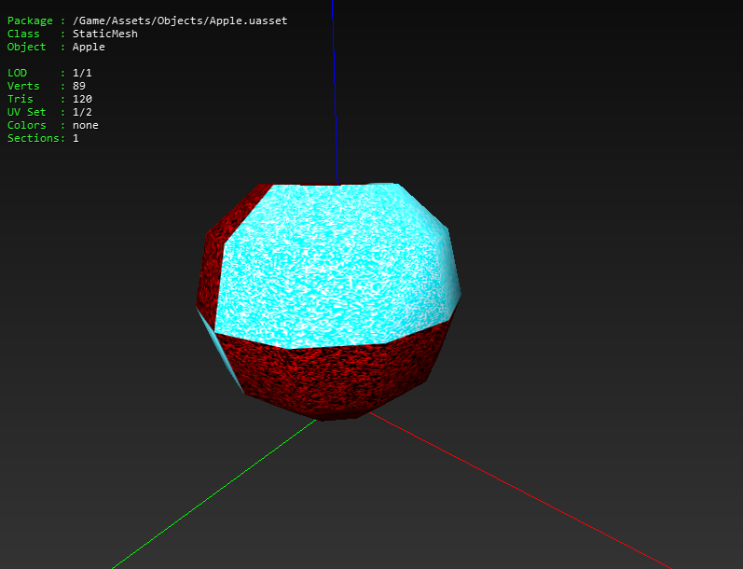Click the Apple object name text
Viewport: 743px width, 569px height.
click(89, 47)
